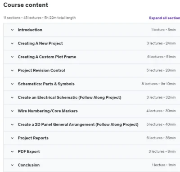Select Project Reports section title
The image size is (180, 172).
(33, 138)
